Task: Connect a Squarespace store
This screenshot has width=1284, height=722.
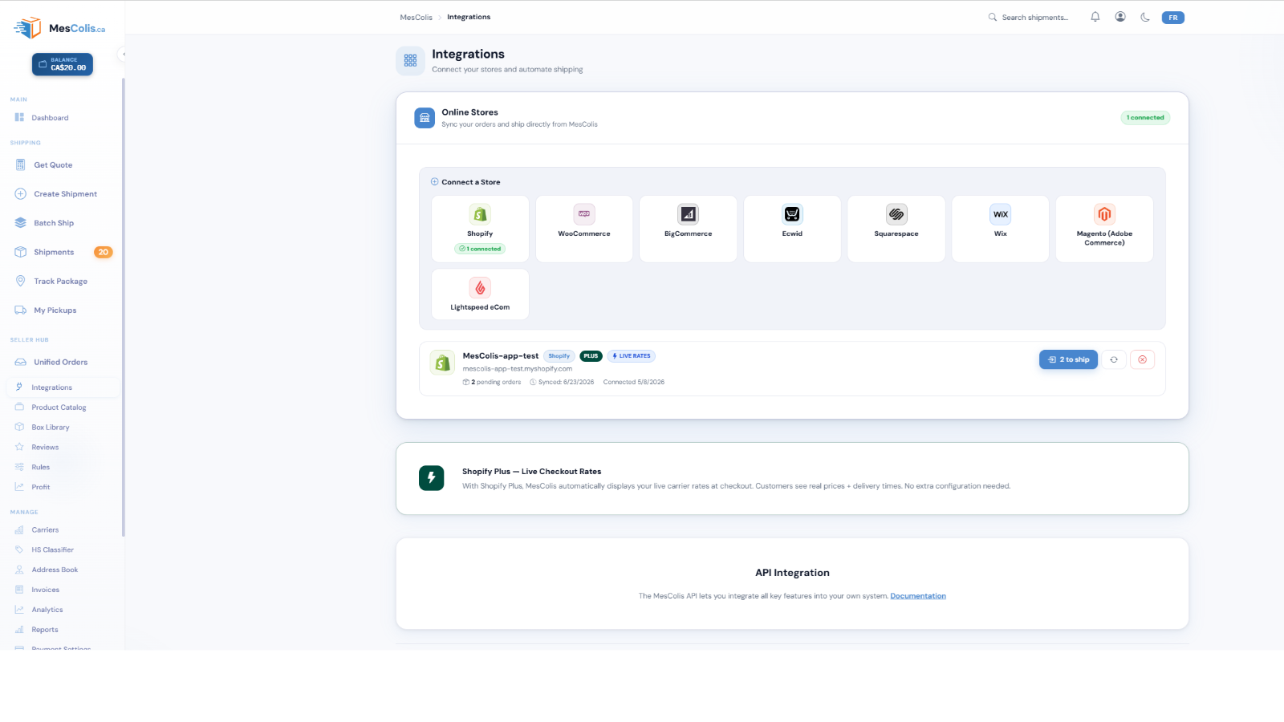Action: [x=896, y=229]
